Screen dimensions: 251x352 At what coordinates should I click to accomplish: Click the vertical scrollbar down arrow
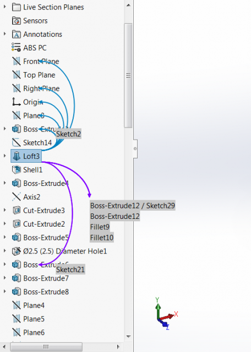coord(128,336)
